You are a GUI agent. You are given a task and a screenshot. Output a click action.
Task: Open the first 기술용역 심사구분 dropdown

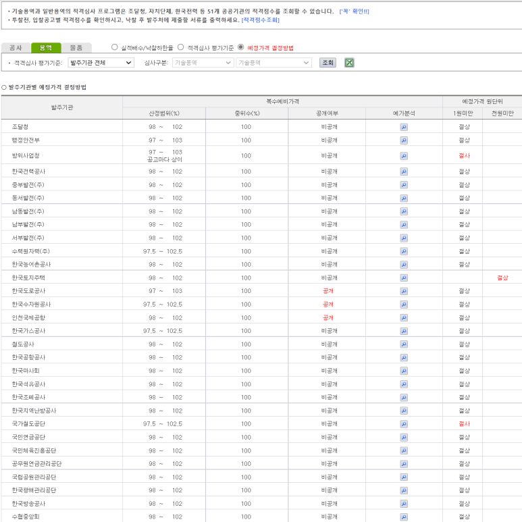point(203,63)
